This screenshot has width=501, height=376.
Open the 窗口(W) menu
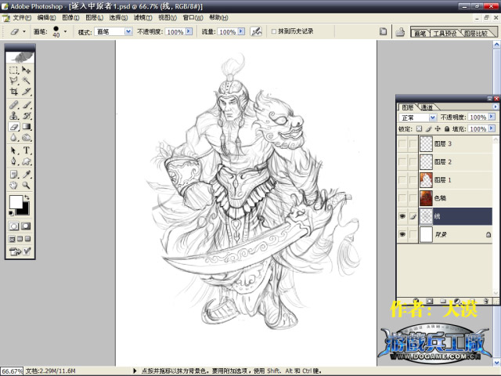[193, 17]
